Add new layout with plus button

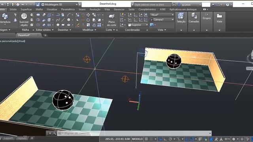(32, 138)
